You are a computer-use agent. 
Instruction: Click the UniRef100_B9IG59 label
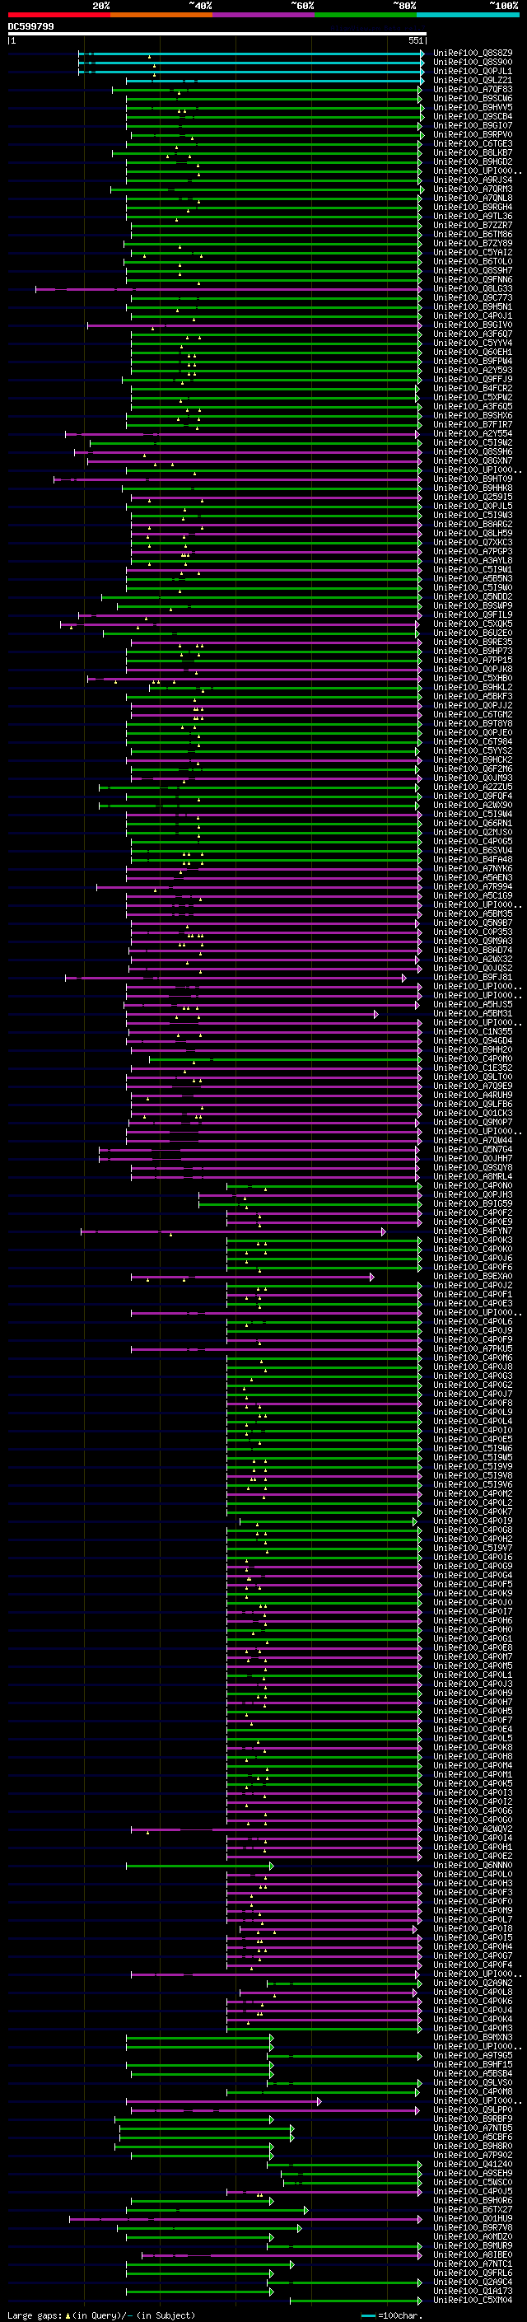(473, 1204)
